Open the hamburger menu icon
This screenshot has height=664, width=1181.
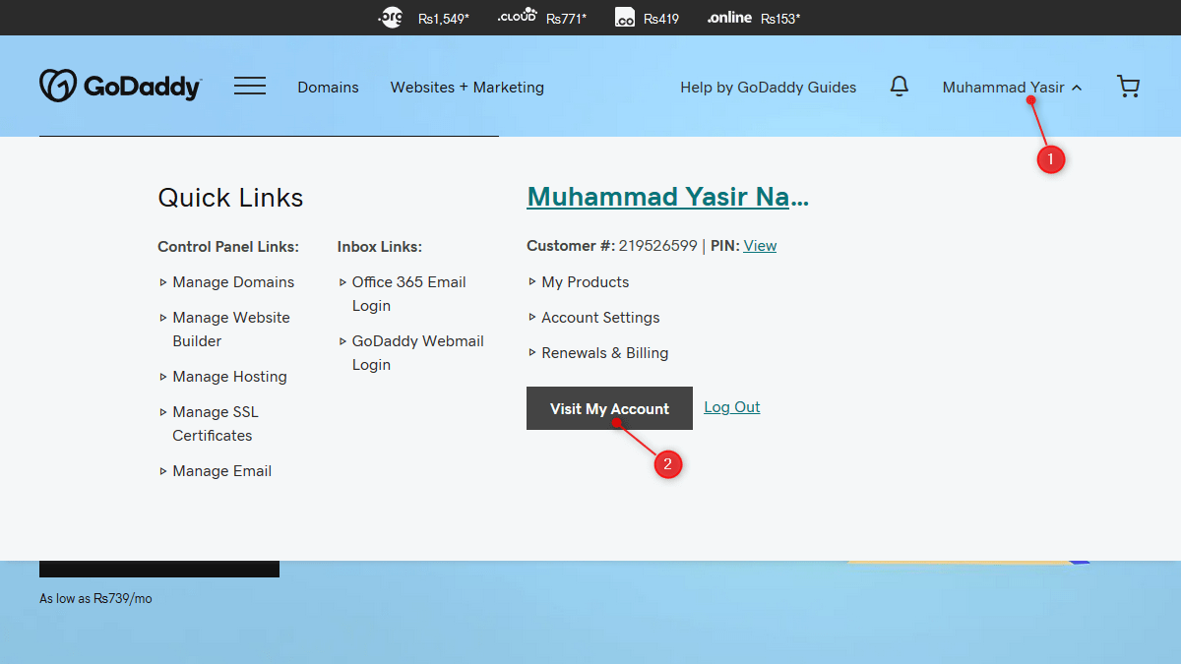coord(250,87)
